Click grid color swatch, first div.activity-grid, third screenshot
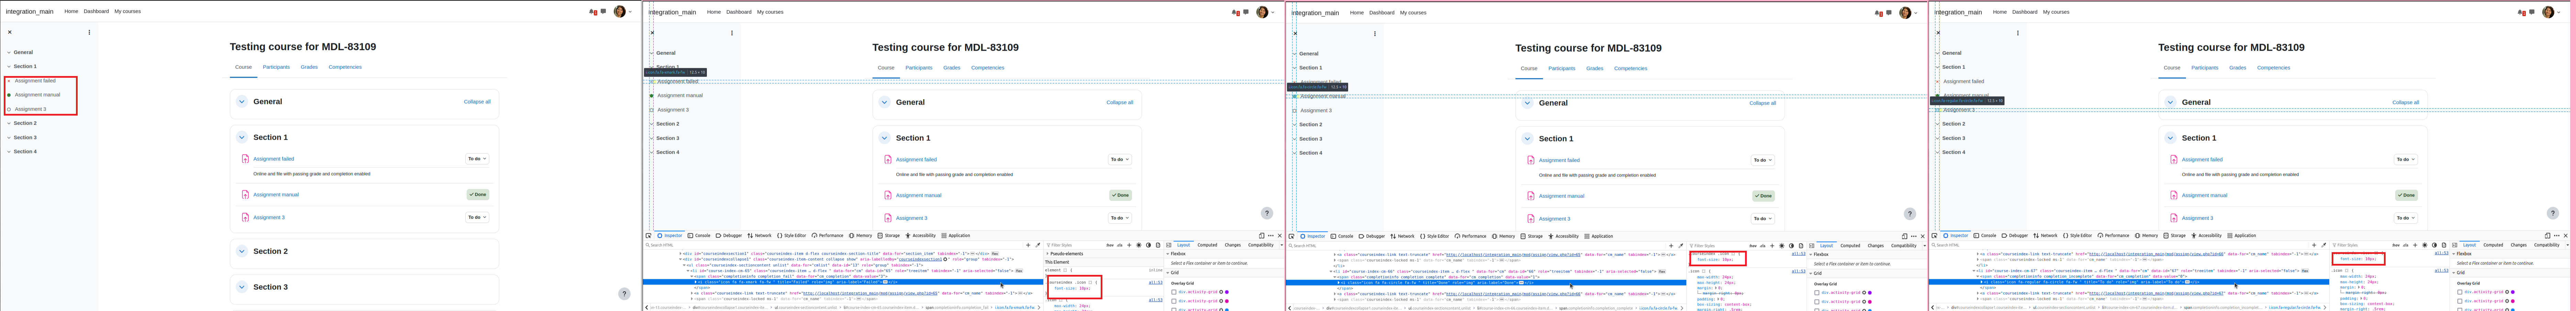Image resolution: width=2576 pixels, height=311 pixels. pos(1871,293)
